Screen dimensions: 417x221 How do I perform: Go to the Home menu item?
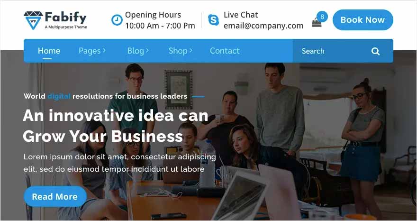[x=49, y=51]
